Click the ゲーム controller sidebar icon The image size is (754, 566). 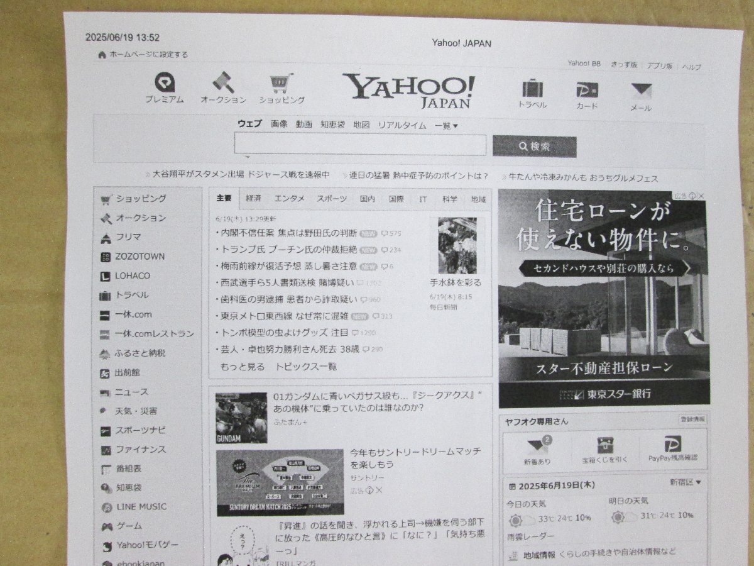(107, 526)
